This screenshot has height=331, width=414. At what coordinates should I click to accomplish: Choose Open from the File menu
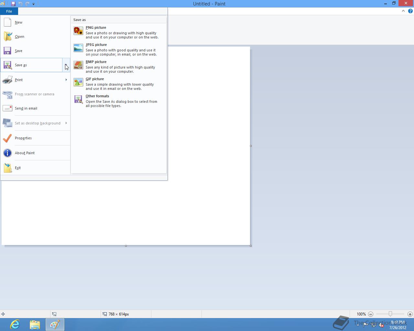(35, 37)
